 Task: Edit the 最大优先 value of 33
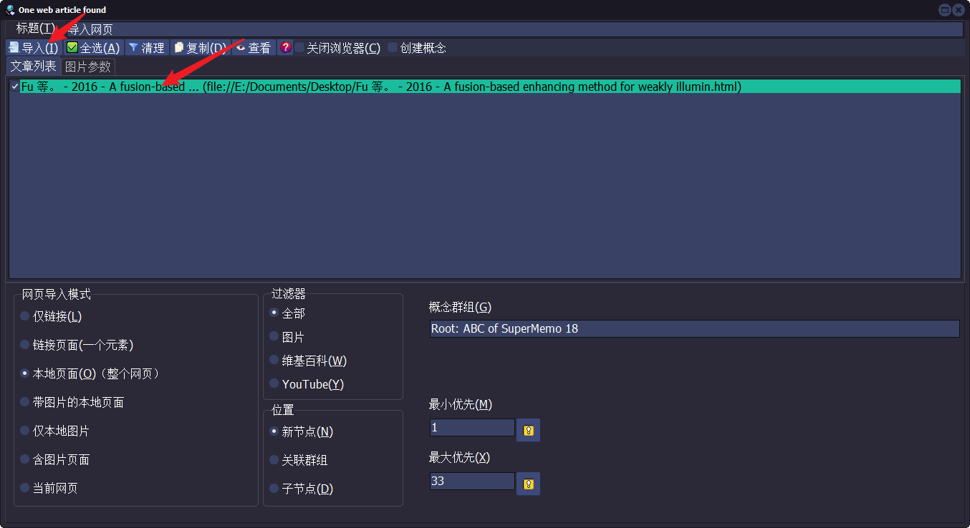click(471, 481)
